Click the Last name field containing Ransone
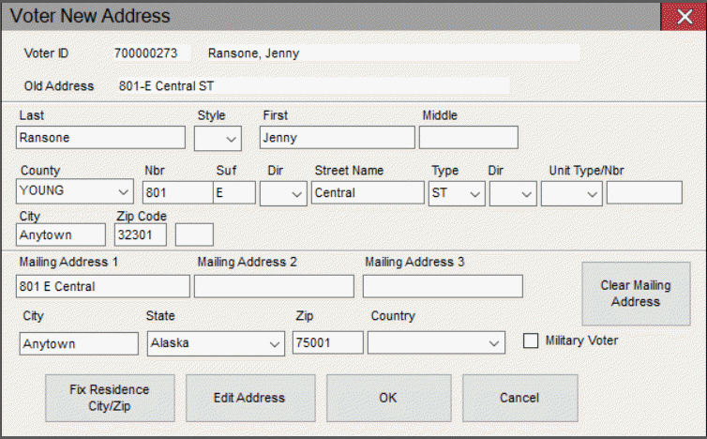 click(101, 138)
